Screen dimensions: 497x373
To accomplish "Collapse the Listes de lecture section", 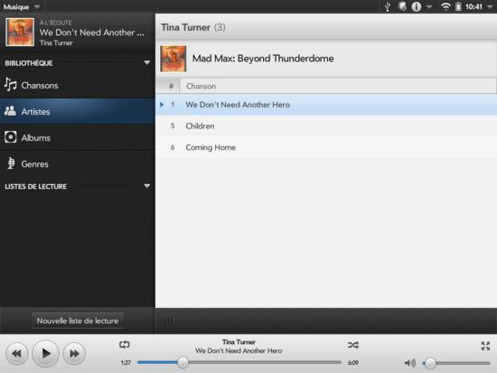I will [146, 186].
